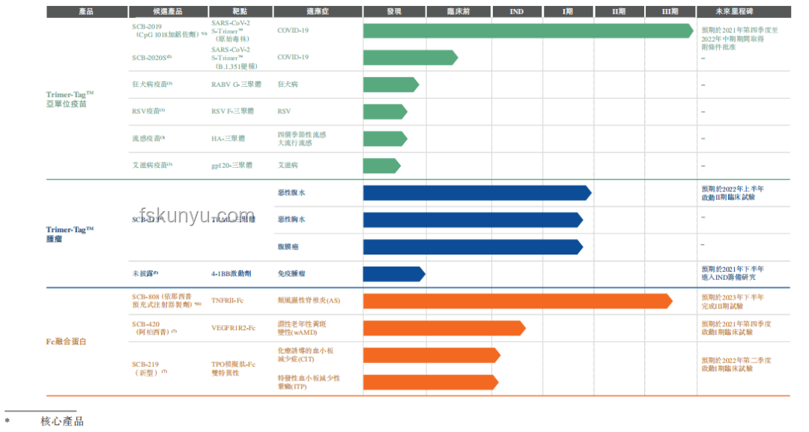This screenshot has width=809, height=432.
Task: Click the 核心產品 footnote
Action: [x=62, y=422]
